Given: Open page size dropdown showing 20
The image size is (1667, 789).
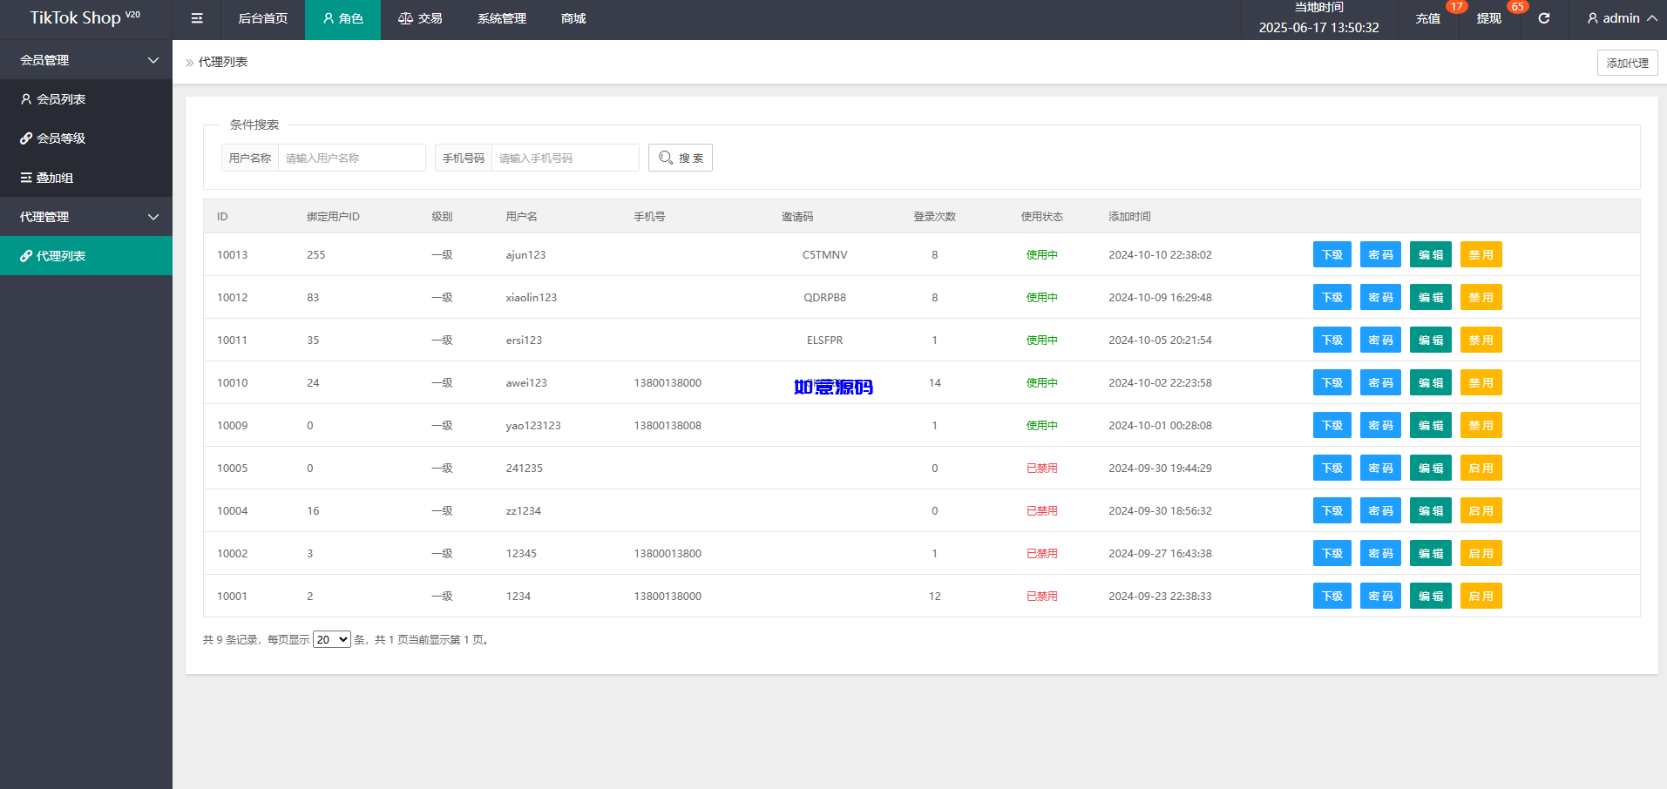Looking at the screenshot, I should pyautogui.click(x=332, y=639).
